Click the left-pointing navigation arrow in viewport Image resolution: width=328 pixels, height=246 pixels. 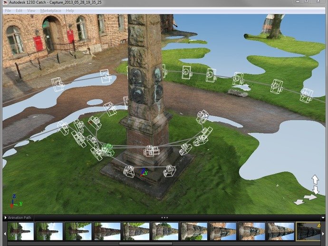pos(299,202)
